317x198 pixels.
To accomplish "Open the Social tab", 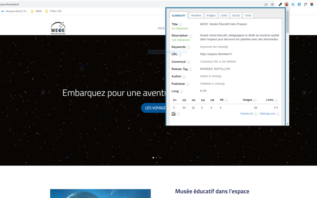I will 236,15.
